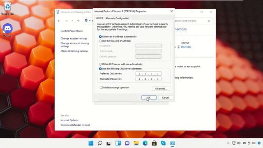Viewport: 263px width, 148px height.
Task: Open Windows Defender Firewall link
Action: tap(75, 125)
